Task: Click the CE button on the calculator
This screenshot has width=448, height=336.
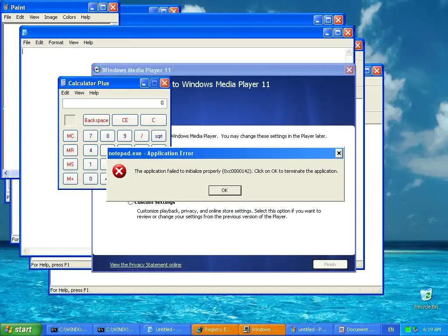Action: (125, 120)
